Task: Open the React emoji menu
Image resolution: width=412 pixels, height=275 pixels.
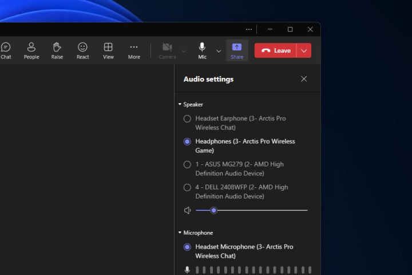Action: tap(82, 50)
